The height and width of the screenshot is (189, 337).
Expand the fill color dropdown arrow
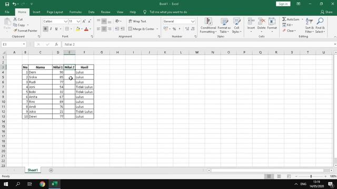[82, 29]
